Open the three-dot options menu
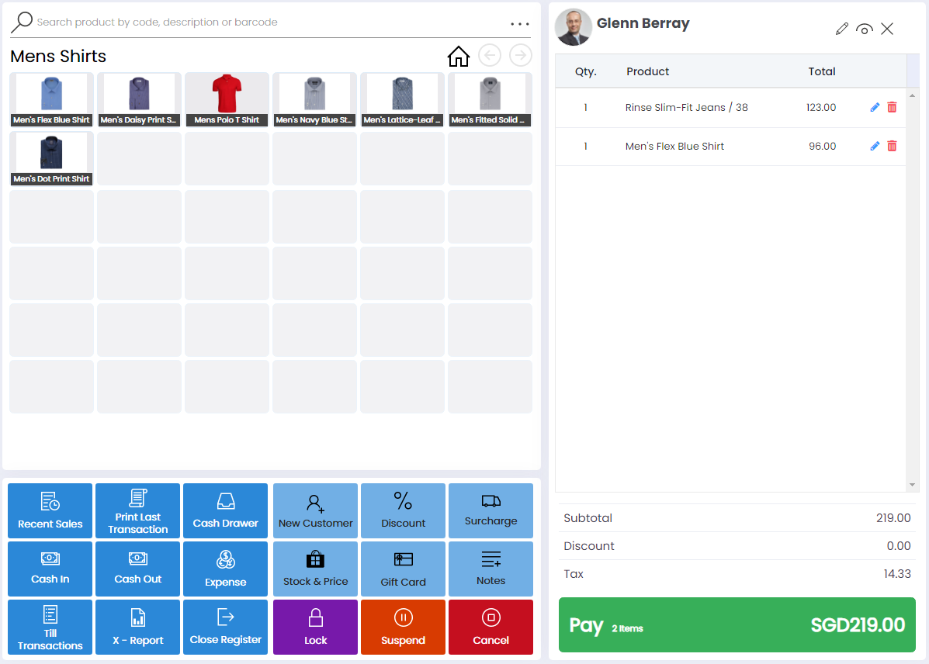Viewport: 929px width, 664px height. coord(519,23)
